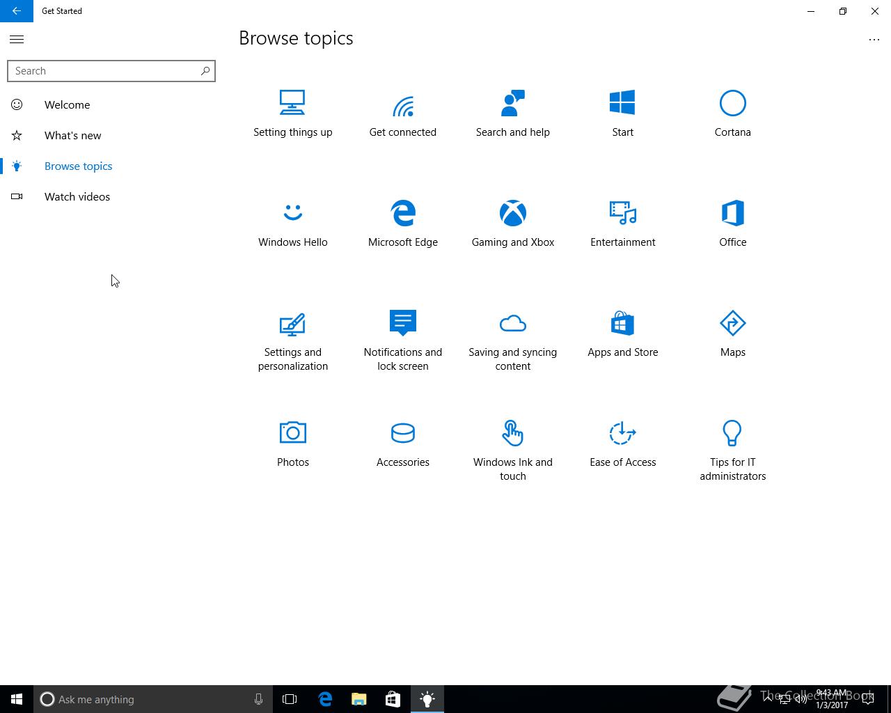
Task: Open the Search and help topic
Action: 513,114
